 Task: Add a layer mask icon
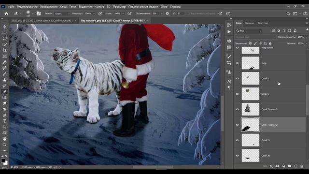click(x=277, y=166)
